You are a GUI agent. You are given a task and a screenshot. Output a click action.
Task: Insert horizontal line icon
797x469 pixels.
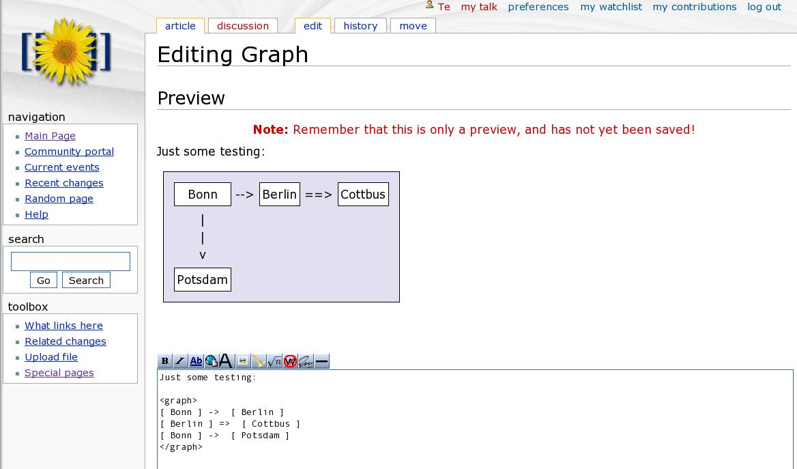tap(321, 361)
